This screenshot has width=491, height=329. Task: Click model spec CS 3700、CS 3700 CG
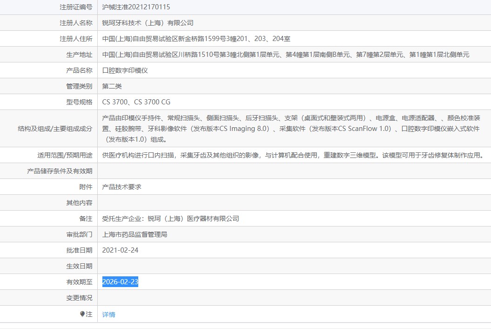(x=136, y=102)
